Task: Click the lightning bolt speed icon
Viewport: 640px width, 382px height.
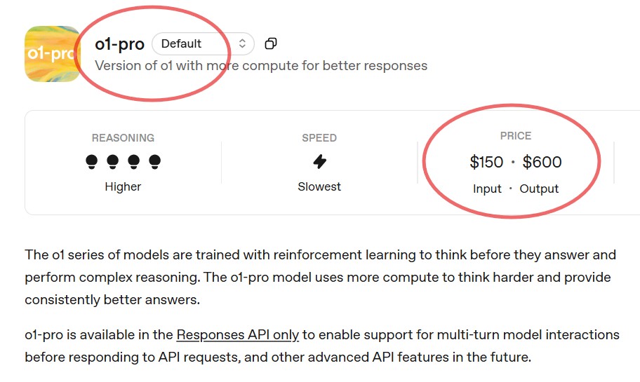Action: pos(319,162)
